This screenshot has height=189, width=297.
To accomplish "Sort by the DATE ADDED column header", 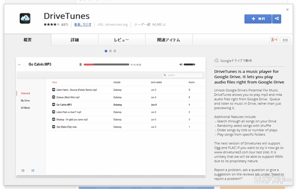I will (156, 82).
